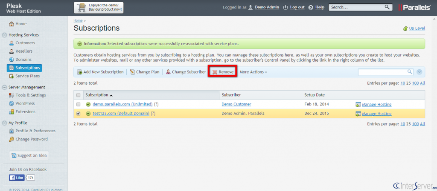Collapse the Server Management section
Screen dimensions: 437x191
[x=4, y=87]
